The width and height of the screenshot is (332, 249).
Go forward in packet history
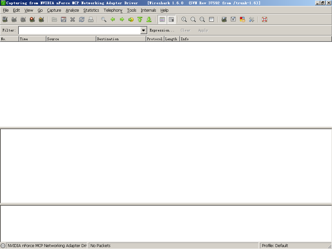click(122, 19)
